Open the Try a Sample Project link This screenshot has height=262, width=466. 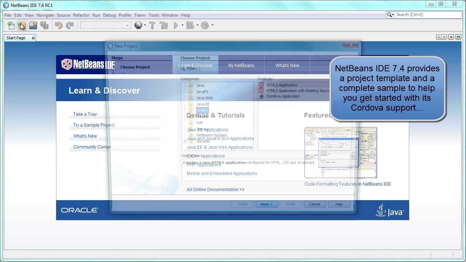(x=94, y=125)
